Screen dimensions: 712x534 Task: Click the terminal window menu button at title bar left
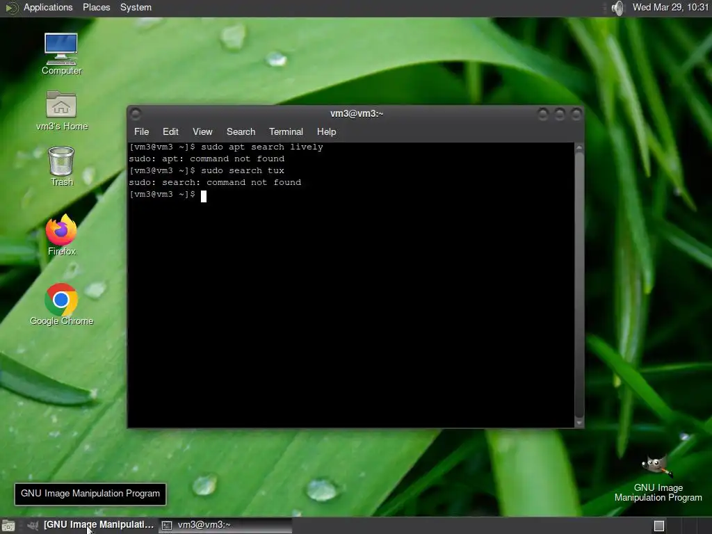tap(136, 113)
